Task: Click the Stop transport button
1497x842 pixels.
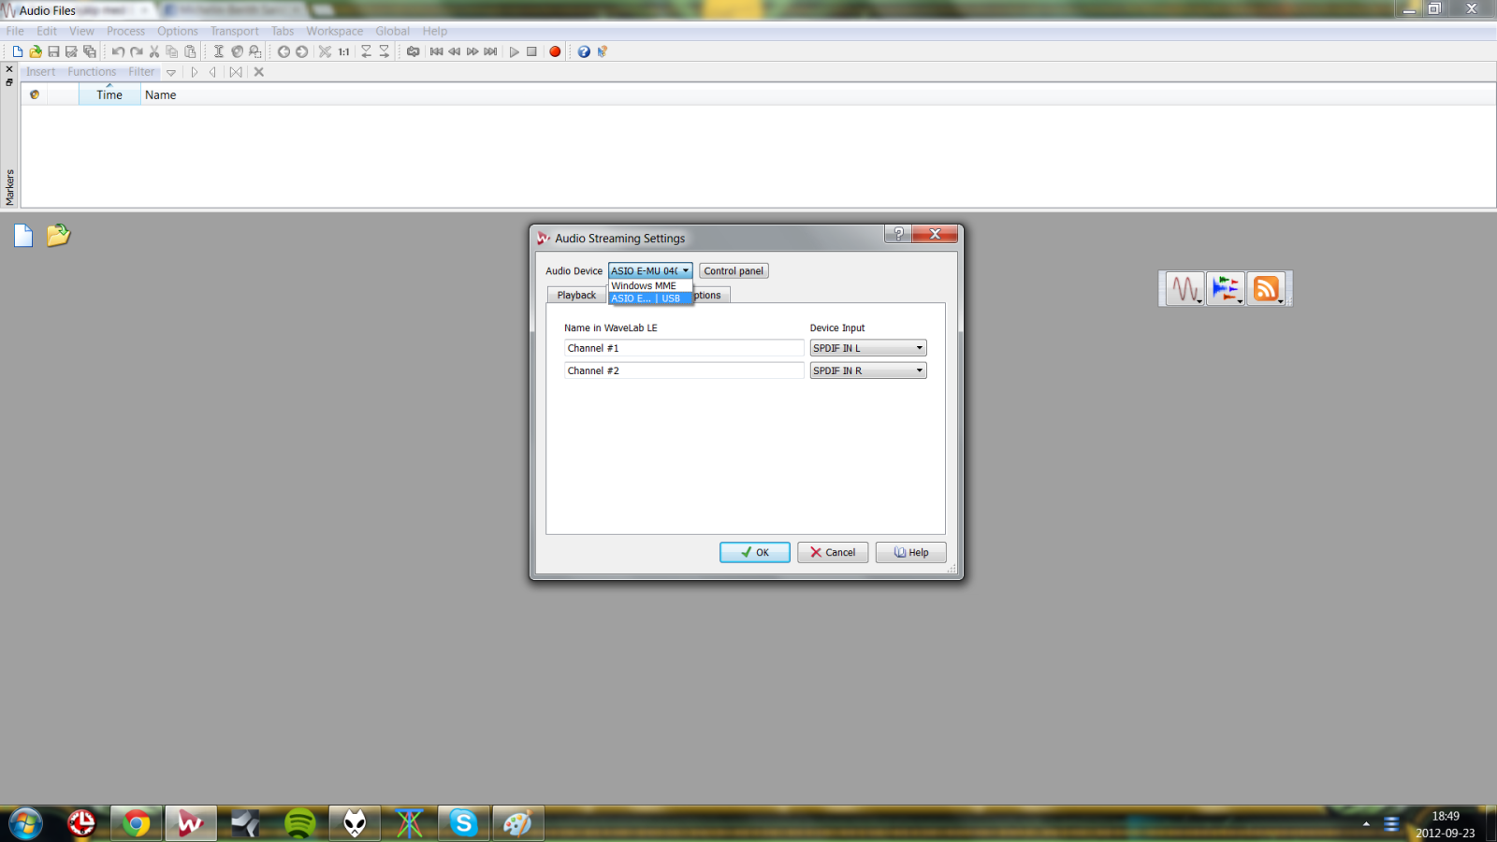Action: [531, 51]
